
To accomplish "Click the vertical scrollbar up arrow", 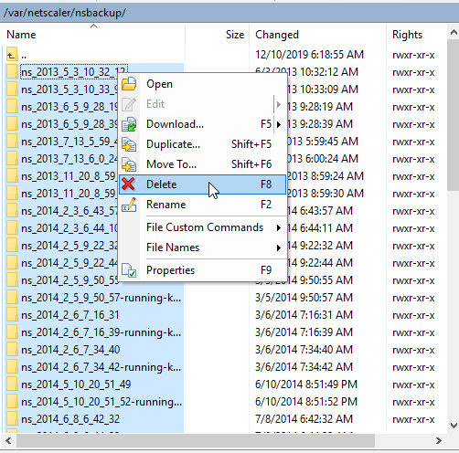I will pos(454,32).
